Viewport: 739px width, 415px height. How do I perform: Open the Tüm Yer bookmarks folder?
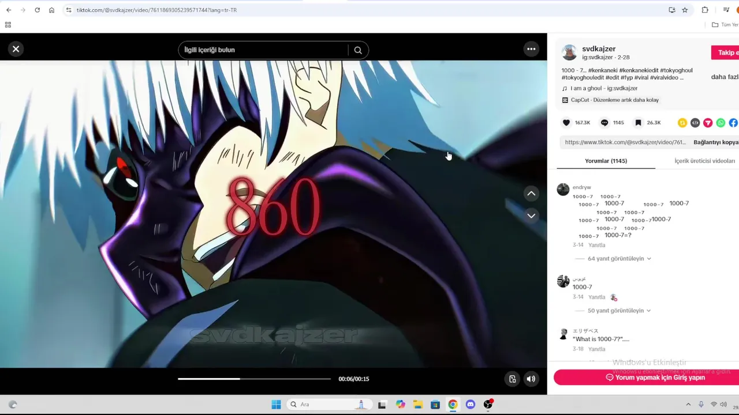(x=725, y=25)
